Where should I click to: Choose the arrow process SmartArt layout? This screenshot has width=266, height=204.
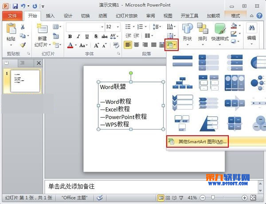tap(235, 103)
